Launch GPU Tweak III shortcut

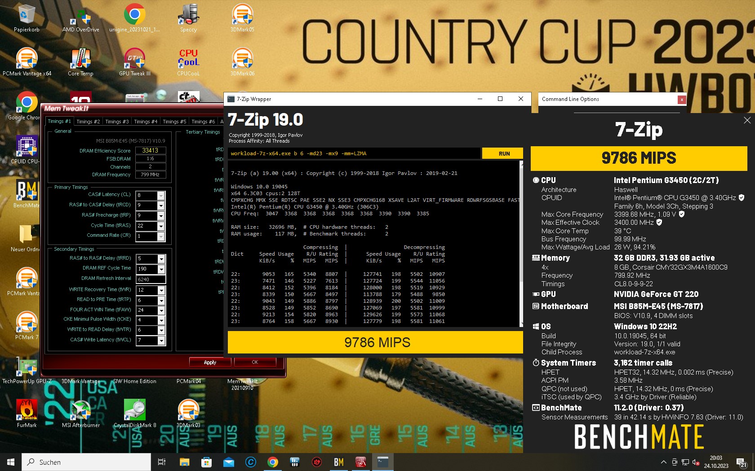pyautogui.click(x=134, y=62)
